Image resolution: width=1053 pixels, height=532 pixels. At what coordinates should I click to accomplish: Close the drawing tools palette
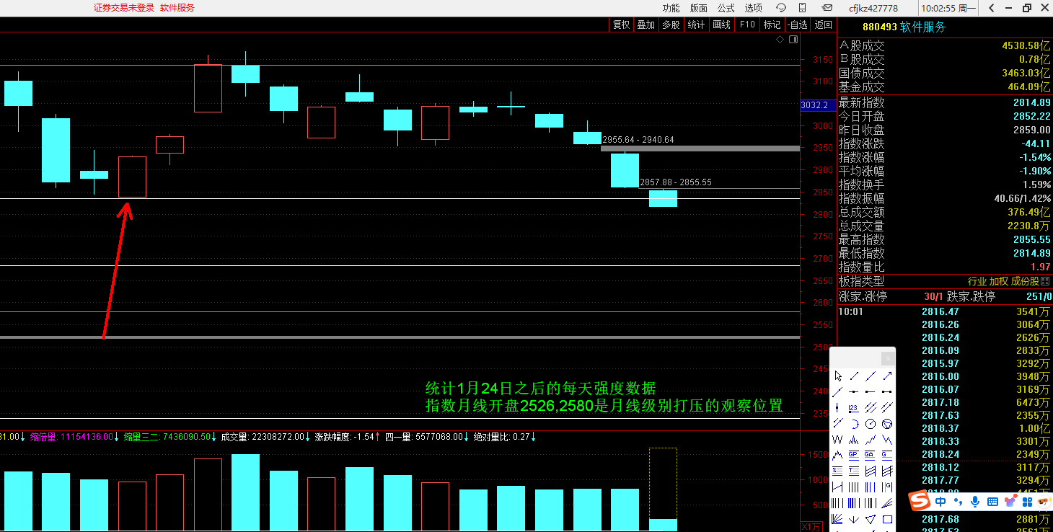pos(888,358)
